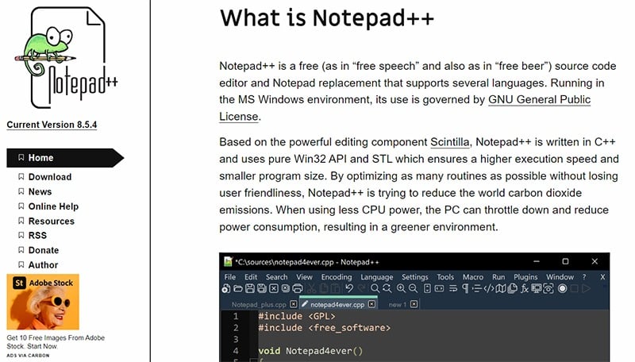The image size is (635, 362).
Task: Click the New file toolbar icon
Action: point(226,288)
